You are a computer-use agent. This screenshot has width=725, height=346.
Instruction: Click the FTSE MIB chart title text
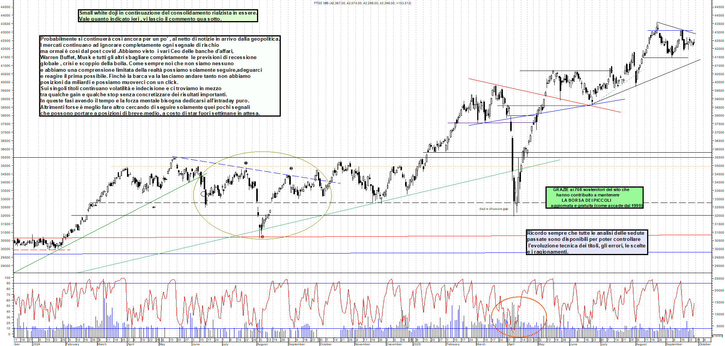(362, 3)
